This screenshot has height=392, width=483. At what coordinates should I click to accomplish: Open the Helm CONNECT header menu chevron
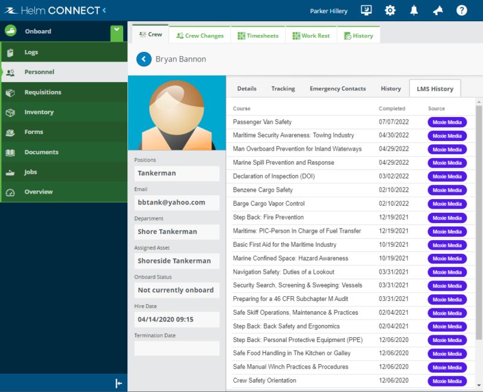104,10
